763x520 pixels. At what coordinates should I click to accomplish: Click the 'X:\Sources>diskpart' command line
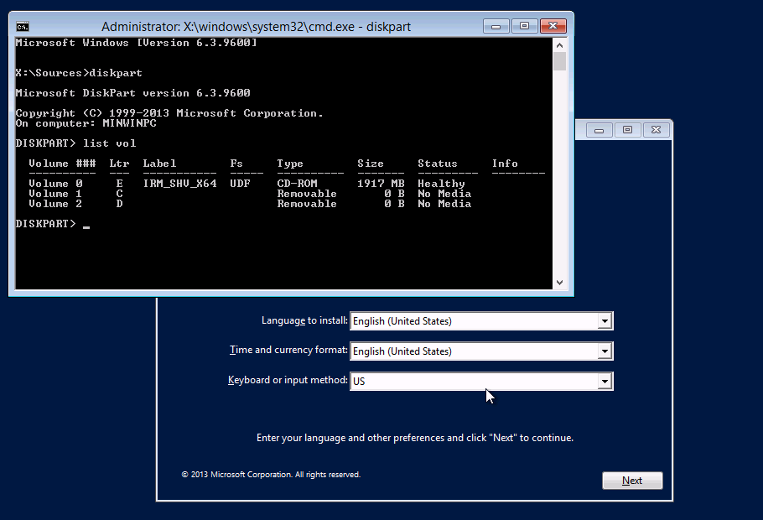coord(79,73)
